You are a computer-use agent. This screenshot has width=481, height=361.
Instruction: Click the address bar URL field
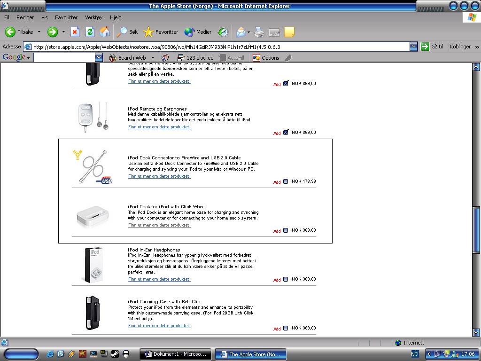tap(216, 47)
